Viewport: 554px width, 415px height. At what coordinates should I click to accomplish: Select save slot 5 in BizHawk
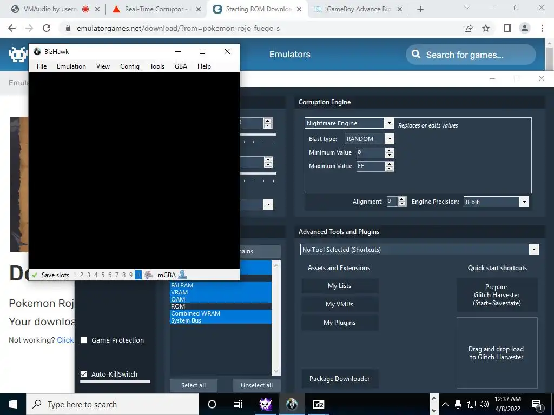[103, 275]
